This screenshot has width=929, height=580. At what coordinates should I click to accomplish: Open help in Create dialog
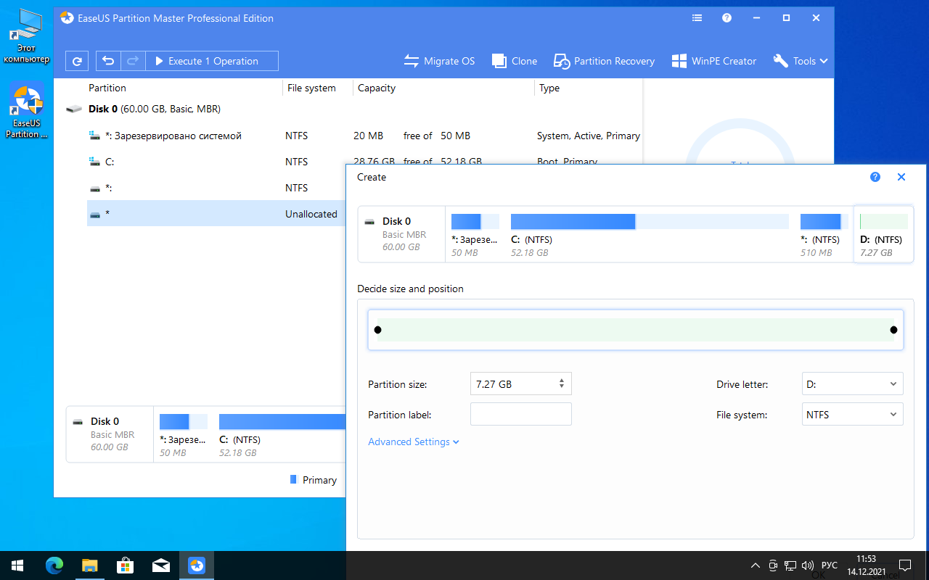[x=875, y=177]
